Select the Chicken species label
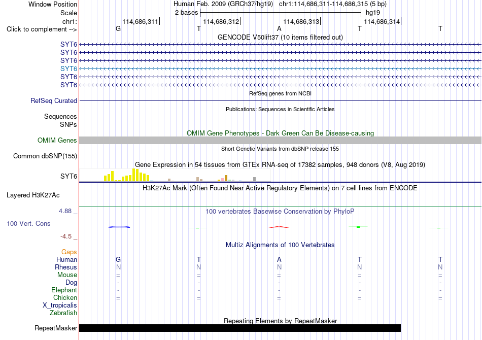Viewport: 482px width, 340px height. (65, 297)
